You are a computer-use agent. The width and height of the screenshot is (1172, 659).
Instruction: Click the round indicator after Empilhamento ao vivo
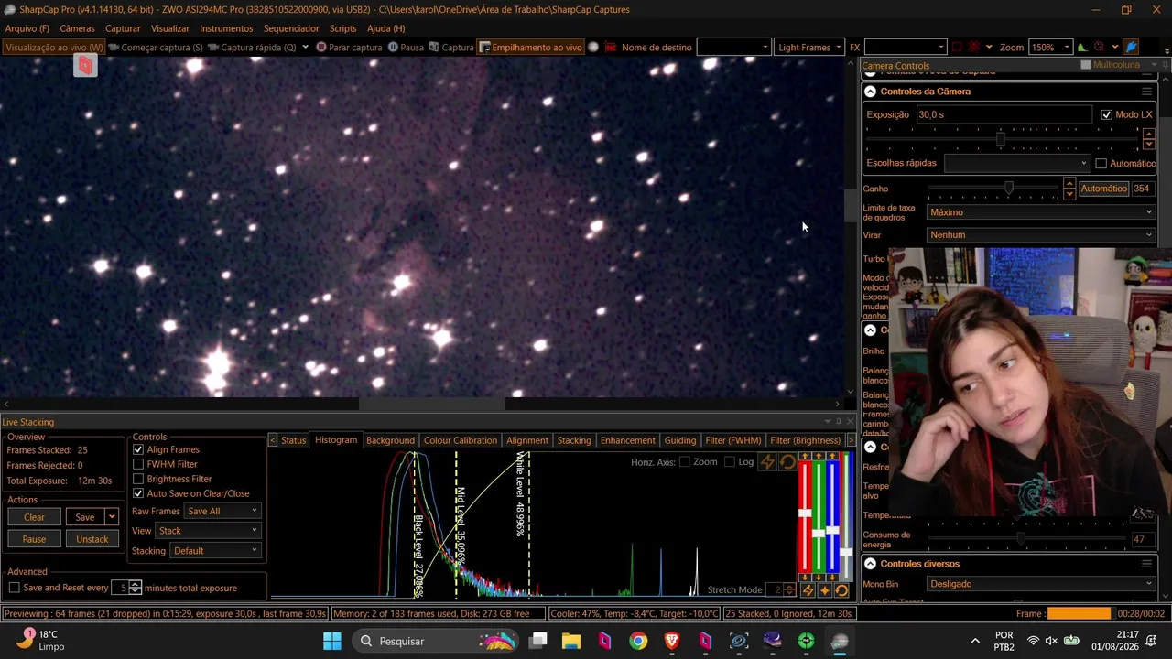593,47
